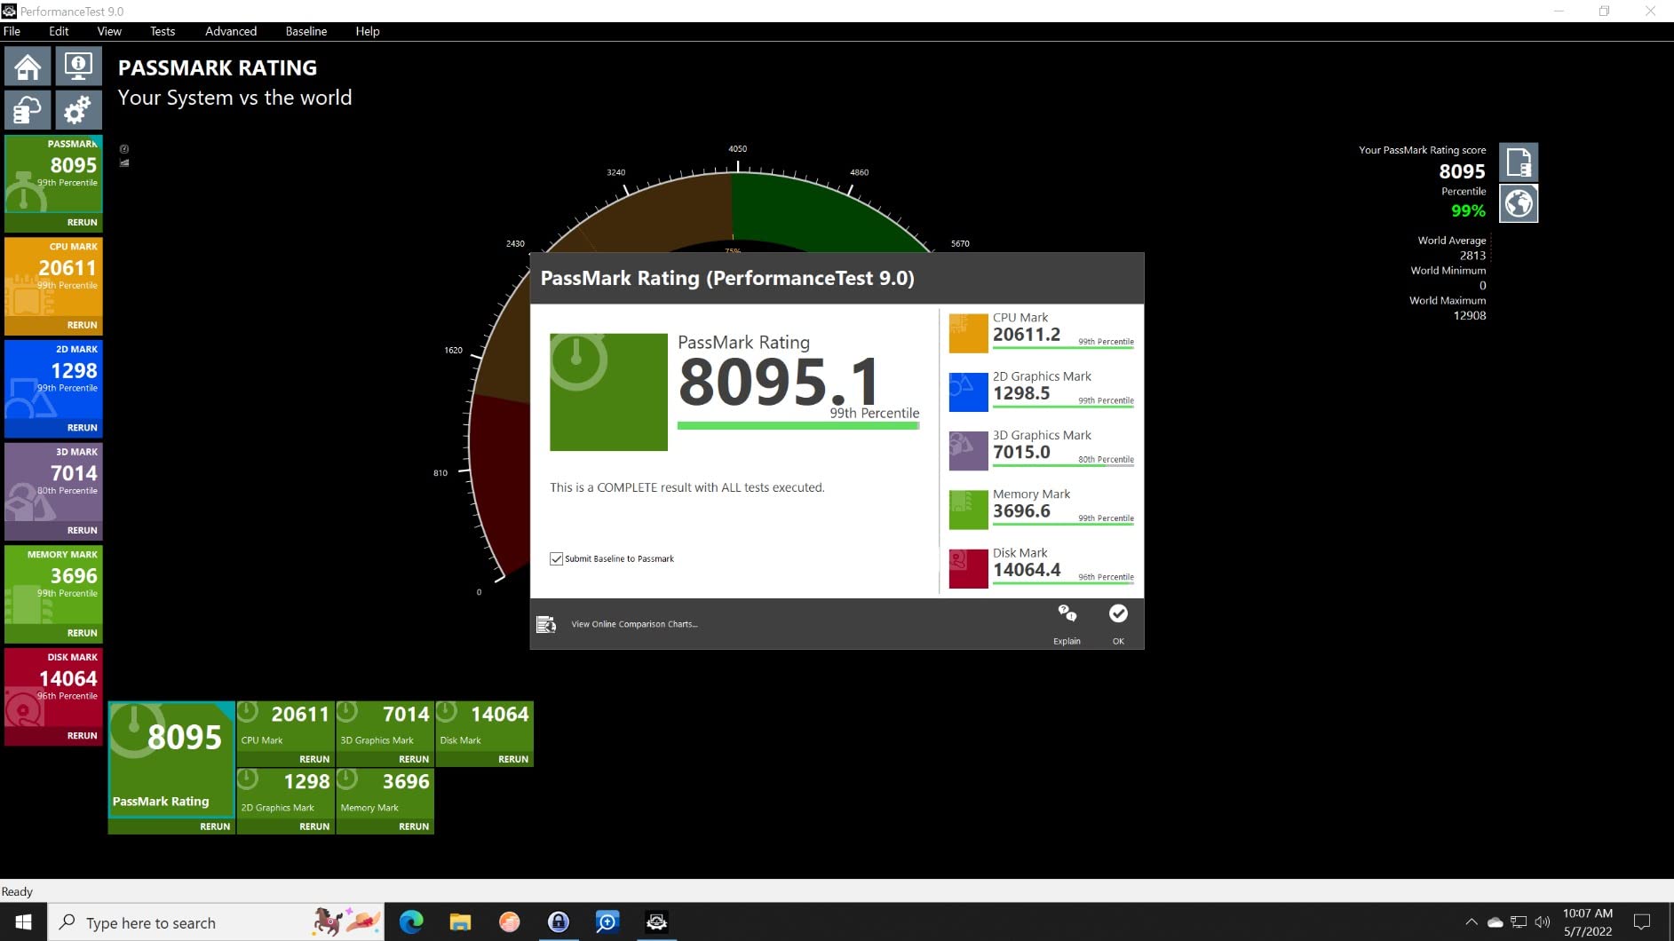Viewport: 1674px width, 941px height.
Task: Open the baseline database cloud icon
Action: (x=28, y=111)
